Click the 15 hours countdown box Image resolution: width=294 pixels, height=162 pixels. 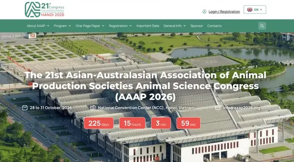pos(132,123)
